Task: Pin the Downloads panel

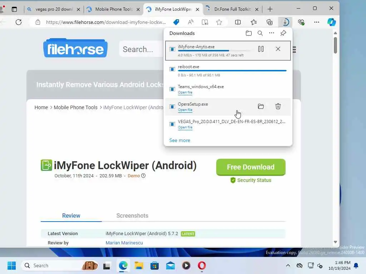Action: coord(283,33)
